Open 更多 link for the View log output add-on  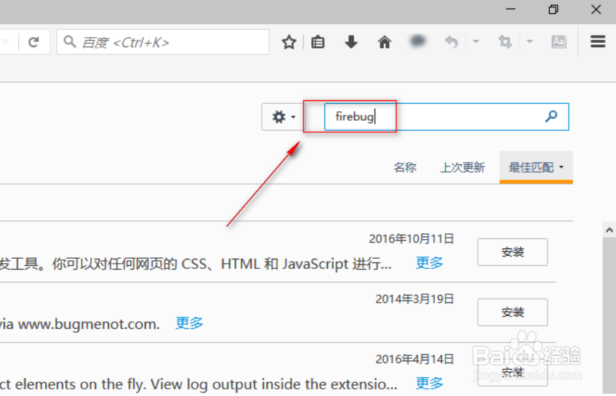coord(429,384)
